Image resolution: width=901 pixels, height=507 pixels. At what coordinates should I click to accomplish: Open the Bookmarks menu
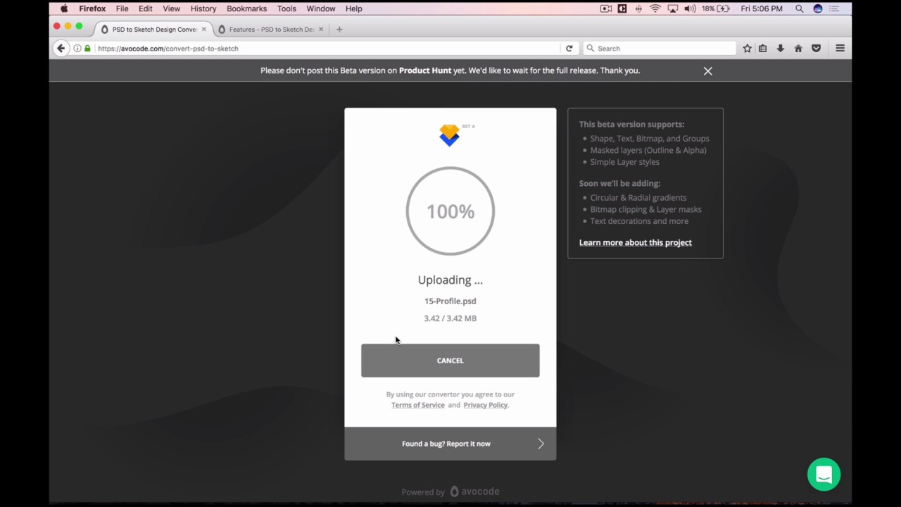click(246, 8)
